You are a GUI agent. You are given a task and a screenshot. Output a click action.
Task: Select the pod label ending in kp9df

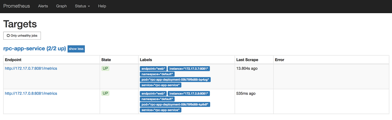click(175, 104)
